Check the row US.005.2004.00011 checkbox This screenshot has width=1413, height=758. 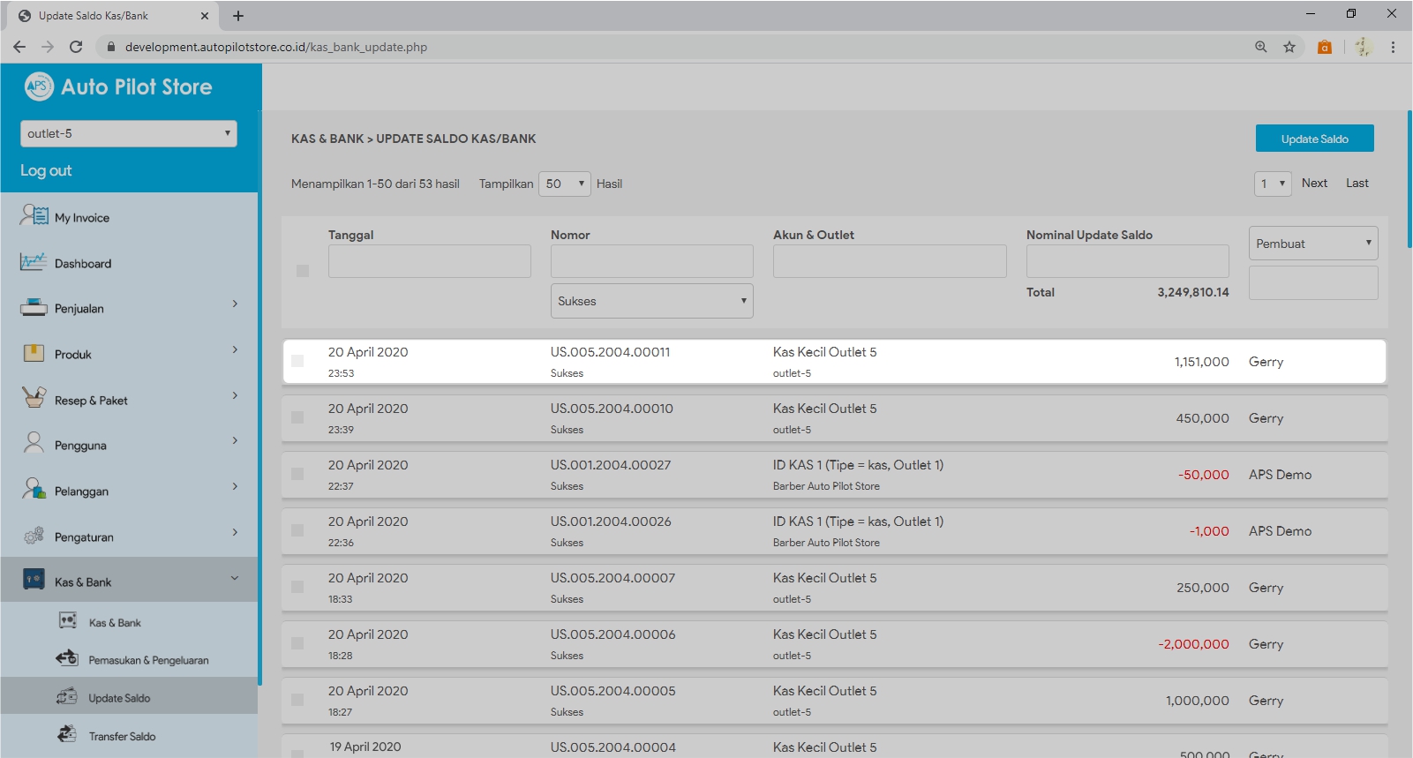[297, 361]
